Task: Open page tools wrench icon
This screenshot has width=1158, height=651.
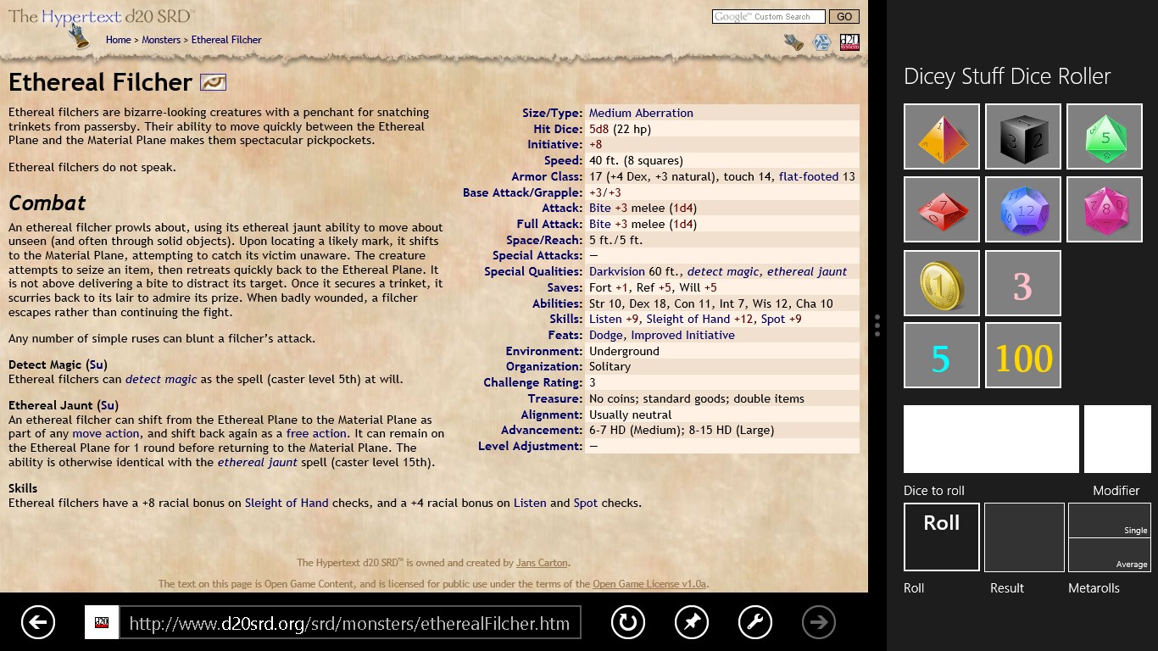Action: point(755,623)
